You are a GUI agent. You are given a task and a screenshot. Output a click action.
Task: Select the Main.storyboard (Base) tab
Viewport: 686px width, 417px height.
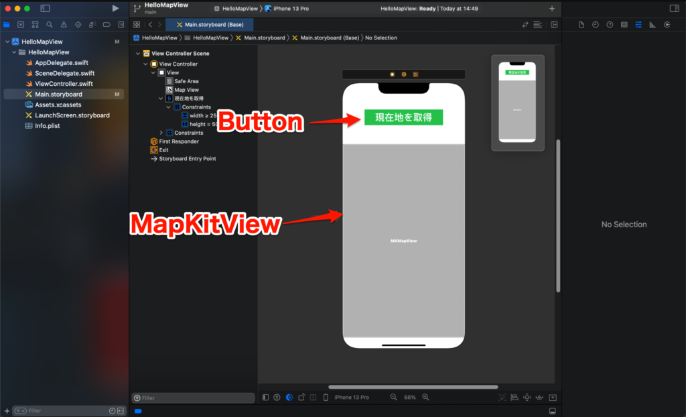point(211,23)
